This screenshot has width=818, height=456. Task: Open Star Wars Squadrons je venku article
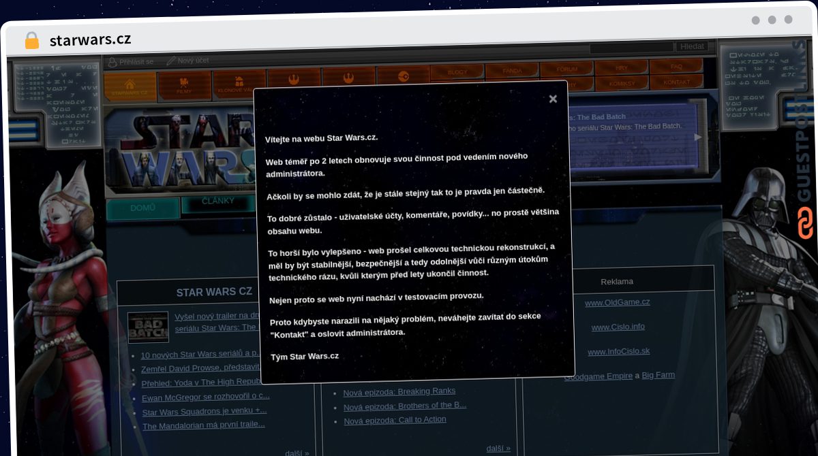[204, 411]
